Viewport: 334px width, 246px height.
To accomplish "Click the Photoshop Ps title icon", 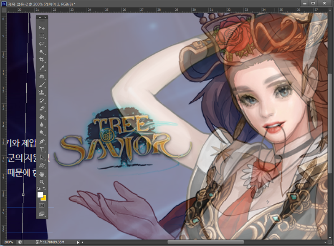I will [x=4, y=4].
